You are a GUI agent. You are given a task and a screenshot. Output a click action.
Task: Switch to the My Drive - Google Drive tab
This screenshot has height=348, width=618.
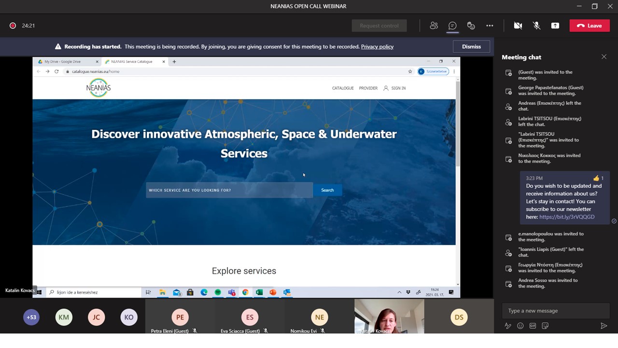tap(63, 61)
